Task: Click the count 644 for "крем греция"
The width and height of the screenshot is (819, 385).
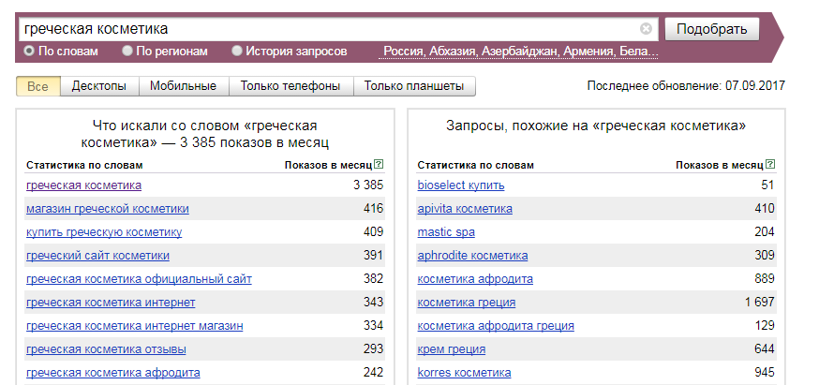Action: click(765, 349)
